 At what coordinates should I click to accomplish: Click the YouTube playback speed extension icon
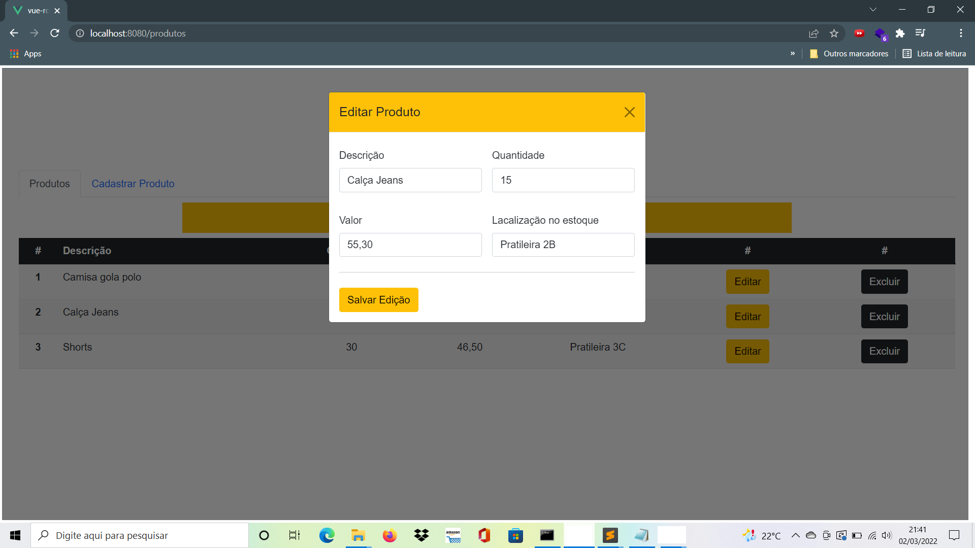click(860, 33)
